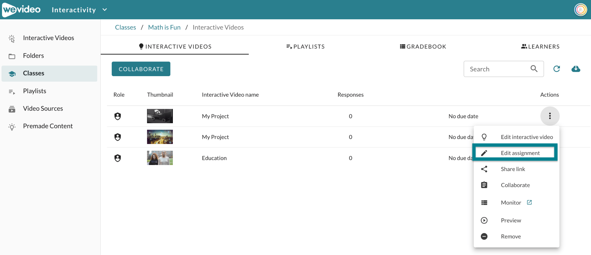Open actions menu for first My Project

(x=550, y=116)
